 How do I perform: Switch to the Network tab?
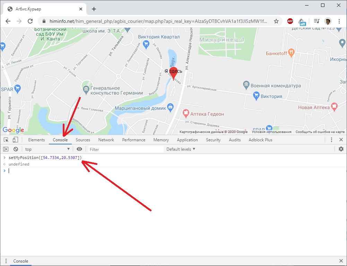(106, 140)
